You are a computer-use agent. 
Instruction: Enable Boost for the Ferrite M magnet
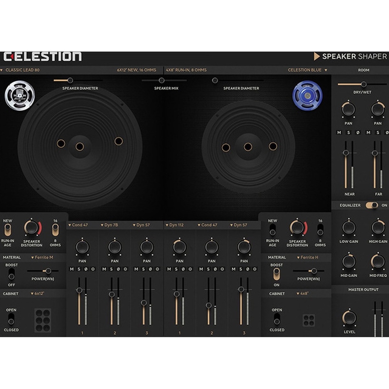tap(11, 274)
